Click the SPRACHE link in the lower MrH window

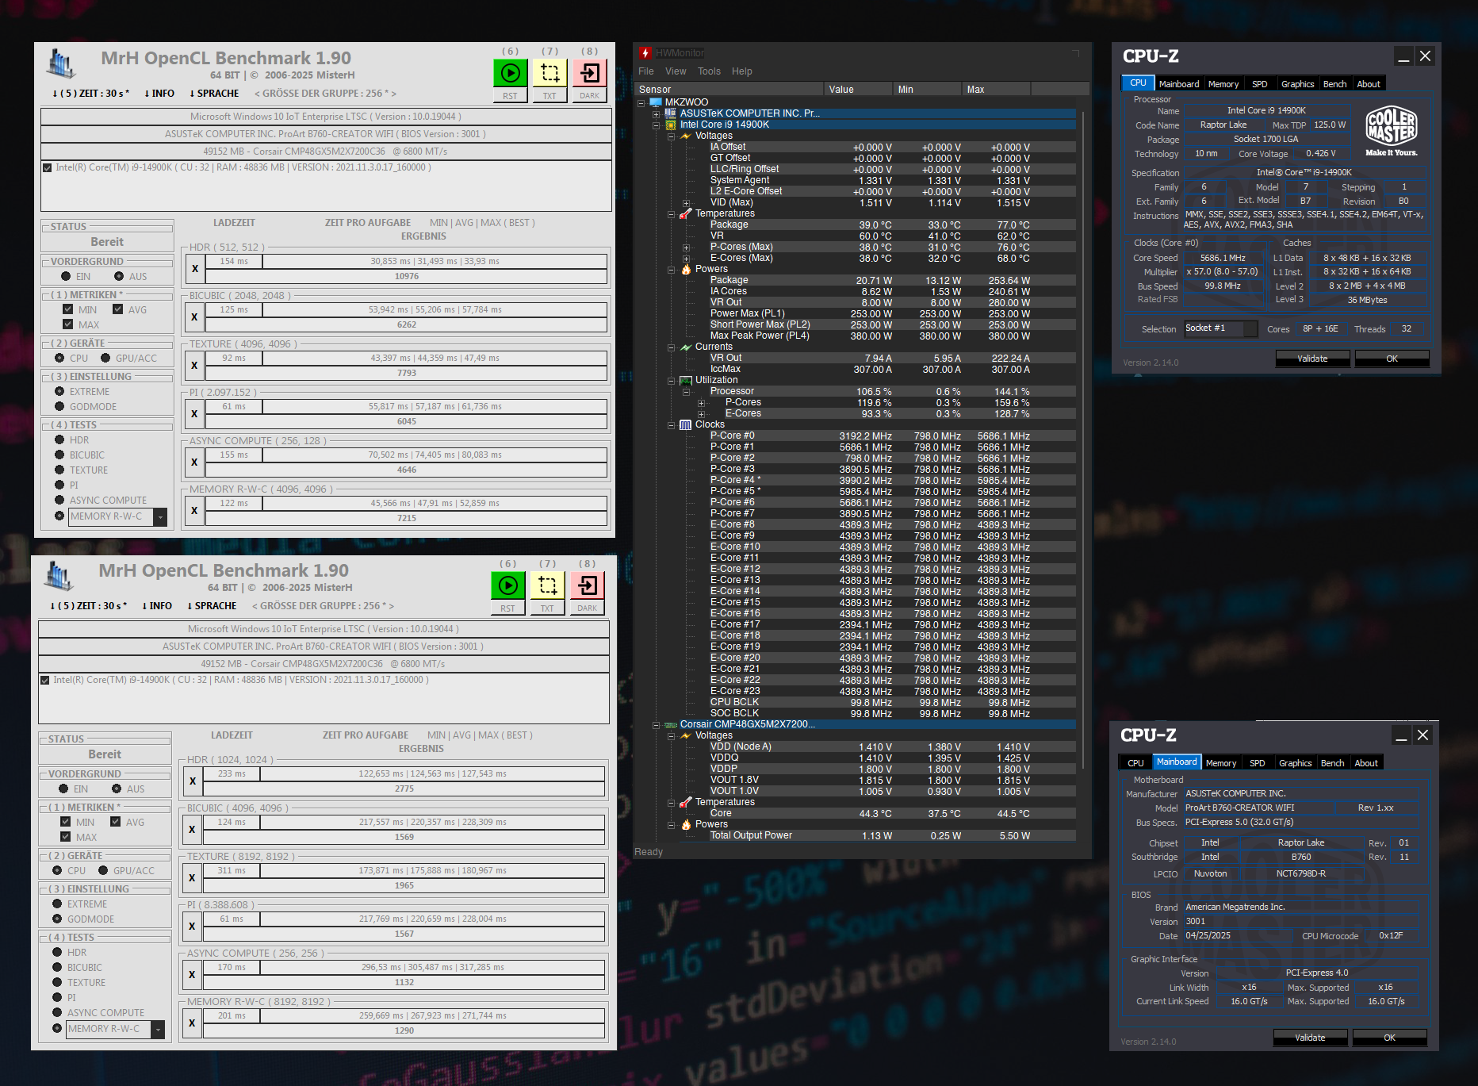pos(212,606)
